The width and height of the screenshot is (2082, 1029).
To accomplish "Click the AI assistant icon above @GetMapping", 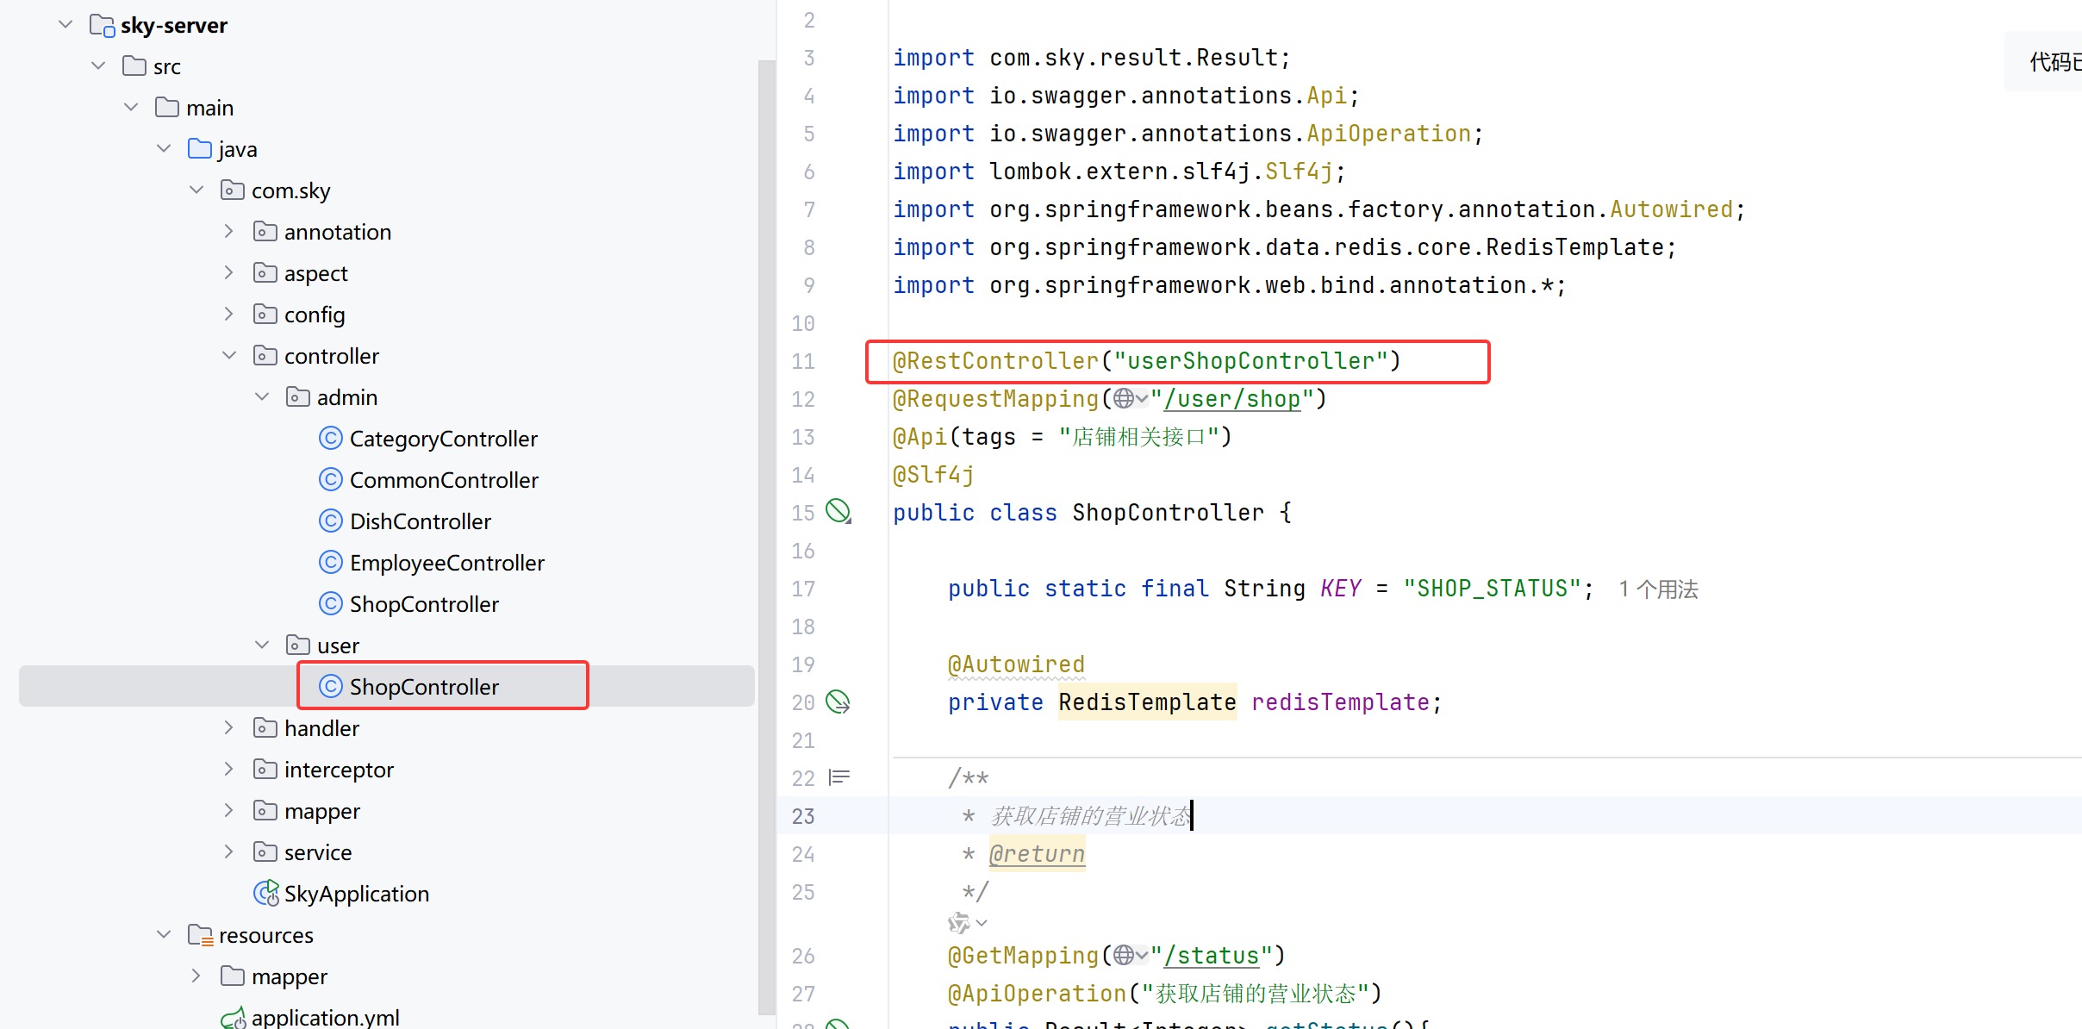I will (958, 923).
